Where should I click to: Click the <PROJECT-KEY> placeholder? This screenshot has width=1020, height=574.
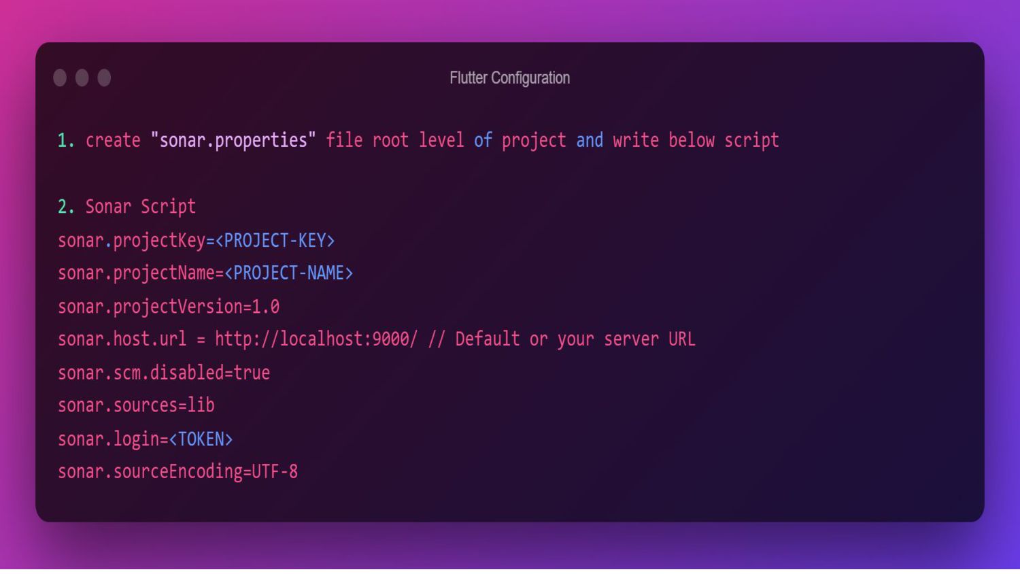275,240
